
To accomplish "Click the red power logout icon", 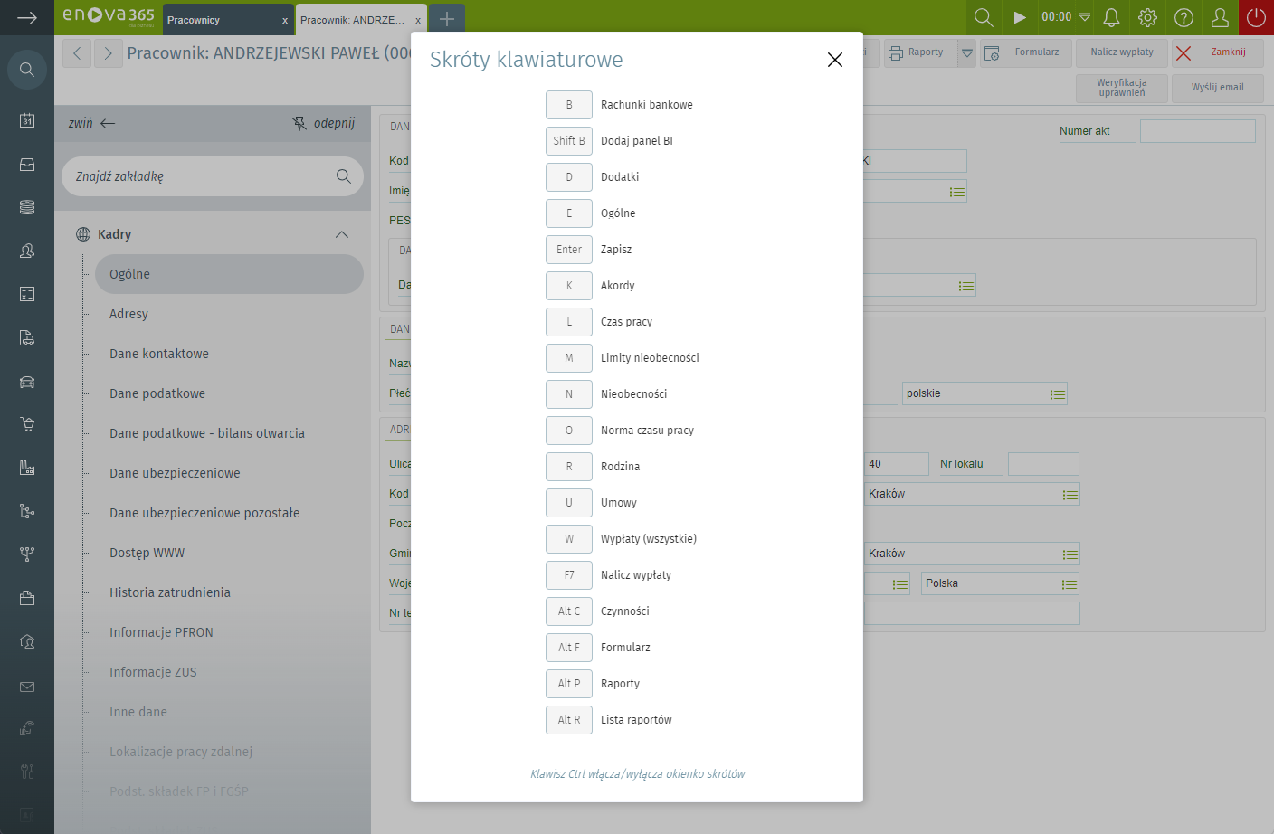I will (x=1256, y=17).
